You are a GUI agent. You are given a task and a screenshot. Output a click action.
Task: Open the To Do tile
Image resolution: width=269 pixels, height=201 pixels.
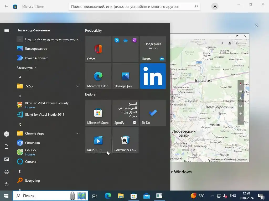(x=153, y=113)
